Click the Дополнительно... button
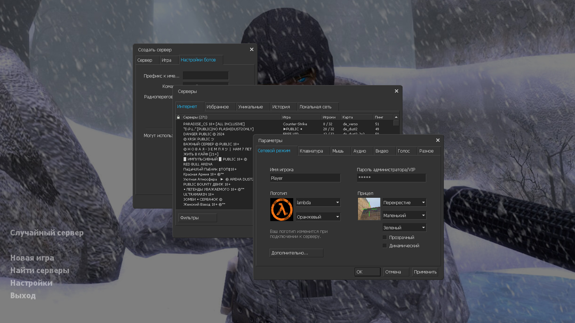 pos(296,253)
